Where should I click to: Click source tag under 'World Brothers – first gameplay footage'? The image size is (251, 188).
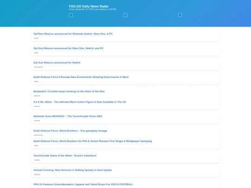[39, 135]
